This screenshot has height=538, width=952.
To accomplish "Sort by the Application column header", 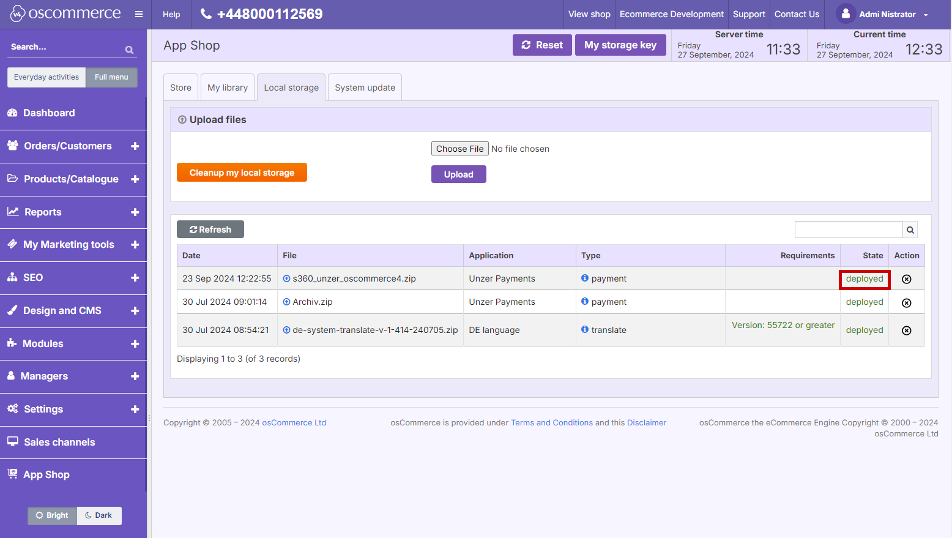I will point(519,256).
